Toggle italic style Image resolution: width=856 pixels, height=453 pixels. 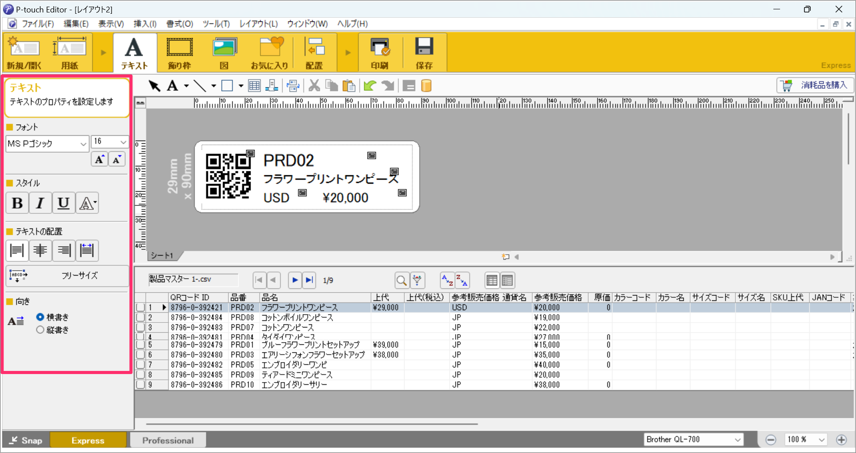(x=40, y=203)
